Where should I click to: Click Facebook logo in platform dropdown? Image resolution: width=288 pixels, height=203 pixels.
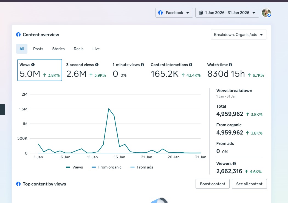click(160, 13)
